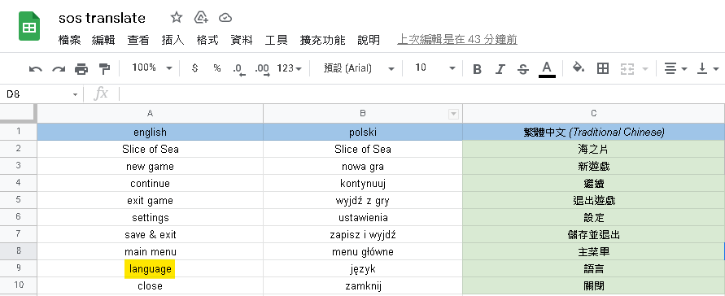Star the sos translate document
The width and height of the screenshot is (725, 296).
[x=176, y=18]
